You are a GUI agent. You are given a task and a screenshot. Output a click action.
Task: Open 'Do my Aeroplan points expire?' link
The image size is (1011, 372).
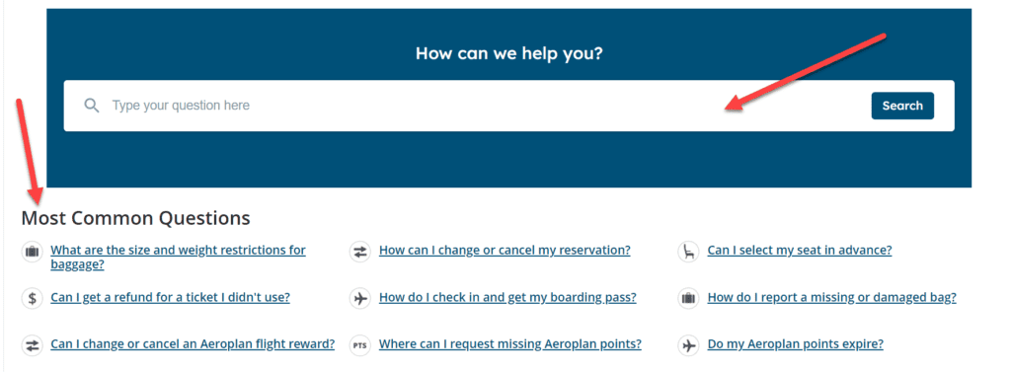[795, 344]
